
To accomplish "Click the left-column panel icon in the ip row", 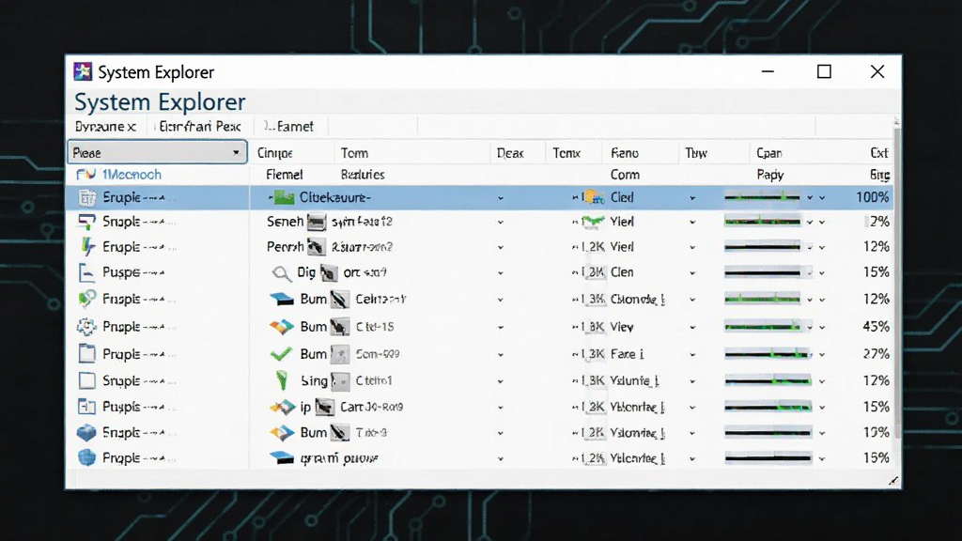I will click(x=86, y=406).
